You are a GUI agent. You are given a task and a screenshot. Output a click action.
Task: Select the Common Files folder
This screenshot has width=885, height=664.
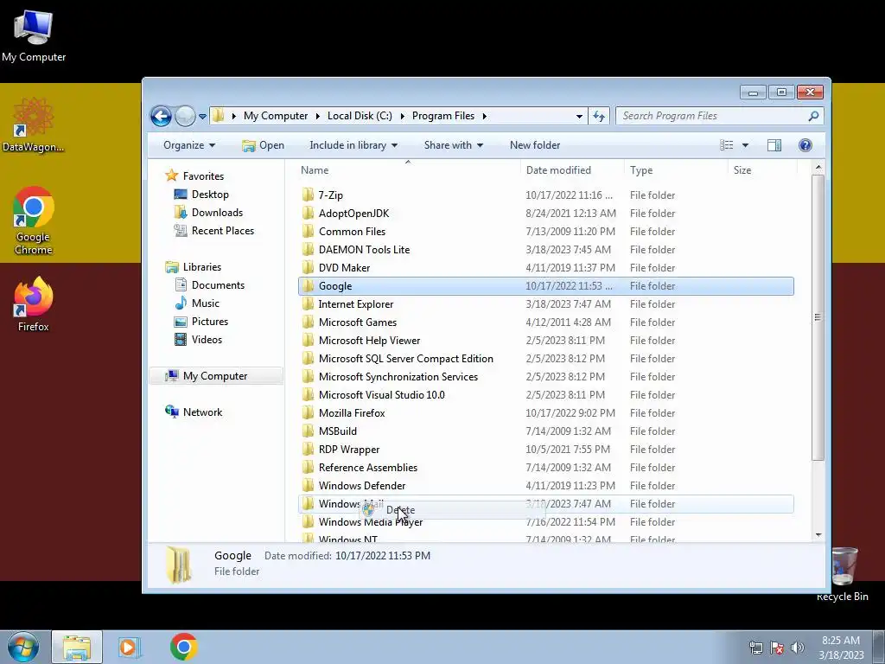point(352,232)
